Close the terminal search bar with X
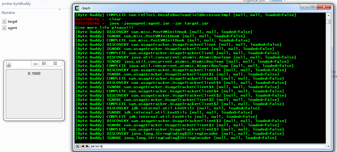The height and width of the screenshot is (152, 337). coord(77,146)
